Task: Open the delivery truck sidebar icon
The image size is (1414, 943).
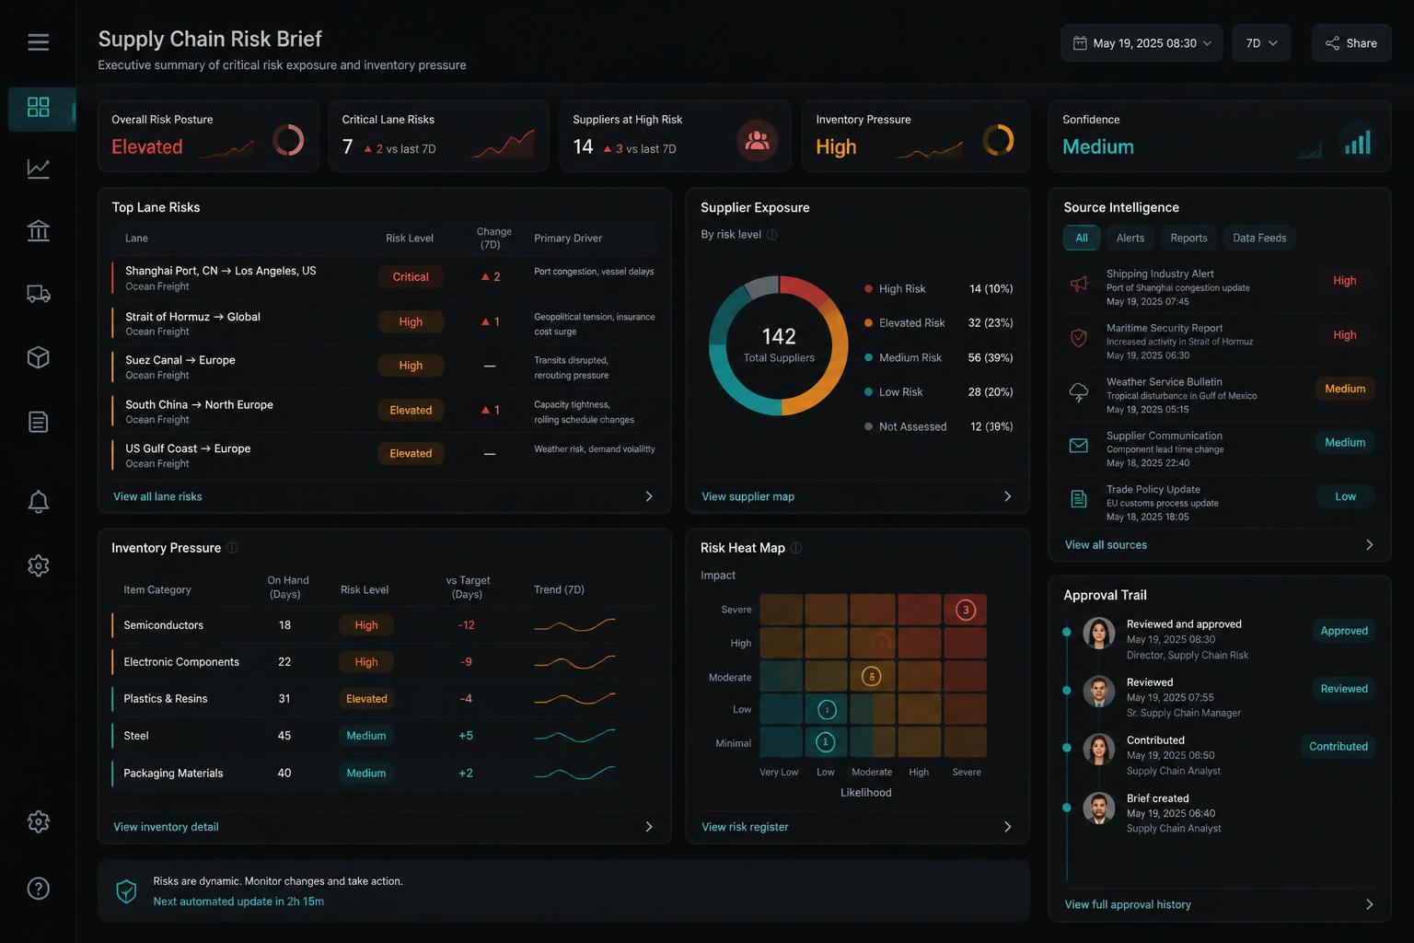Action: (x=38, y=294)
